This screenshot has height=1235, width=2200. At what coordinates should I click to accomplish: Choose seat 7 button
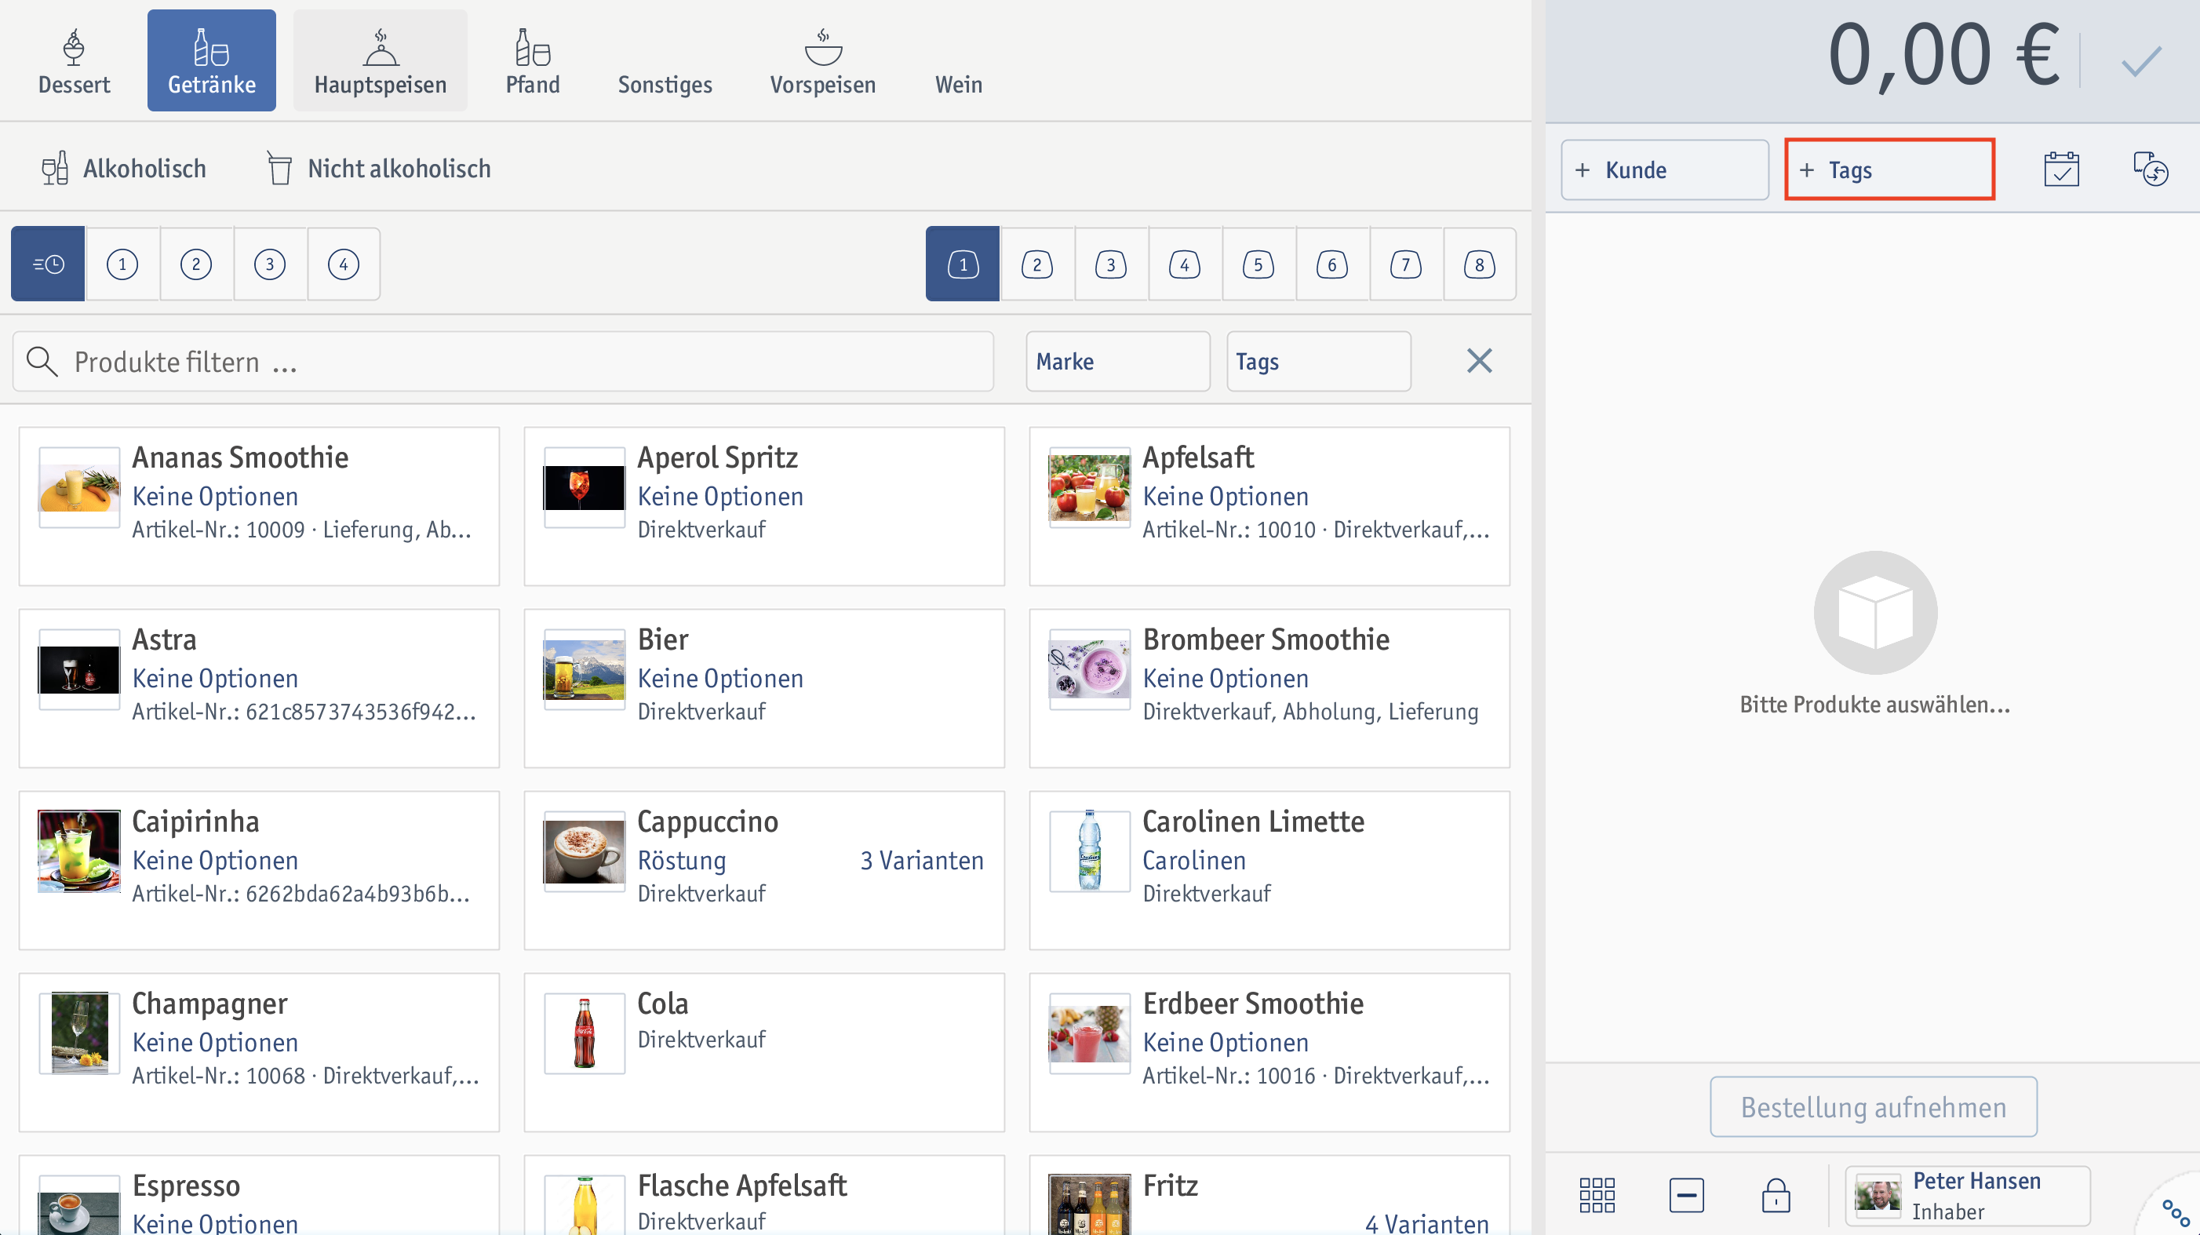[1406, 264]
